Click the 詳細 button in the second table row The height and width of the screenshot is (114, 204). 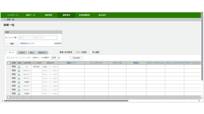click(14, 70)
